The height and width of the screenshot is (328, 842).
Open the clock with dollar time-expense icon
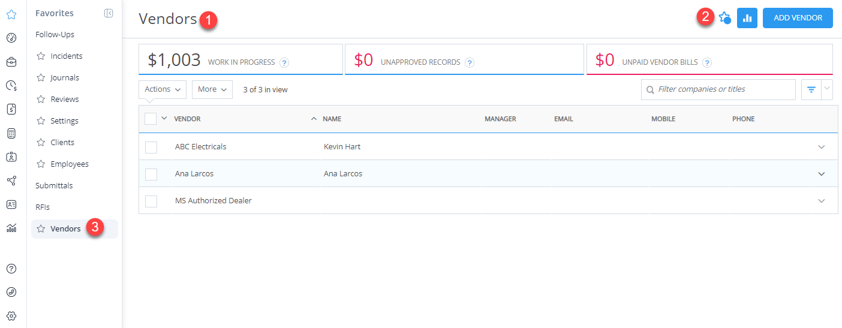pyautogui.click(x=11, y=86)
